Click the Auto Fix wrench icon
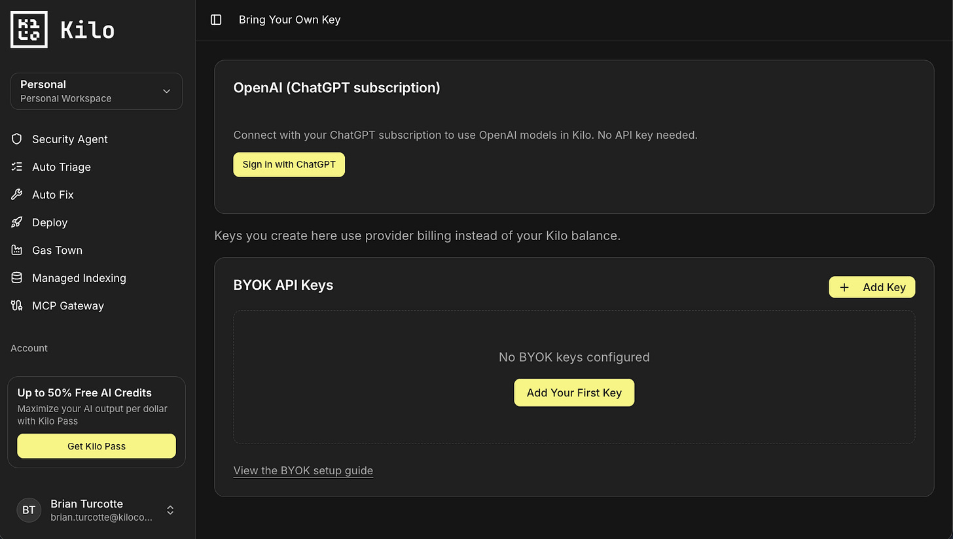The image size is (953, 539). 17,194
